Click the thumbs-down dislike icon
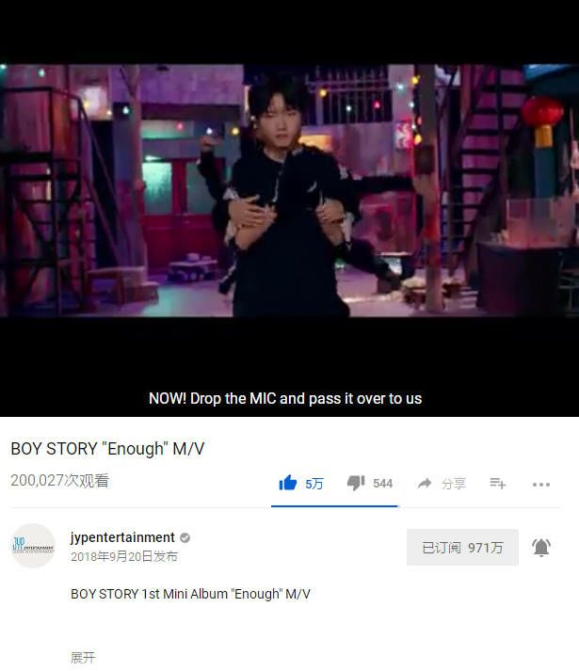579x671 pixels. point(356,483)
